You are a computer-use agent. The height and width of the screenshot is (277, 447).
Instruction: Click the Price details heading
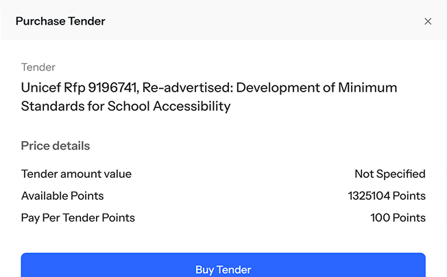[56, 146]
